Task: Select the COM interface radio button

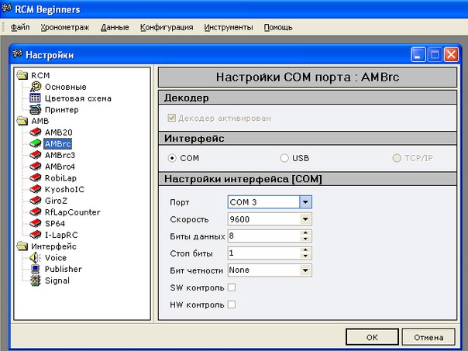Action: click(x=172, y=158)
